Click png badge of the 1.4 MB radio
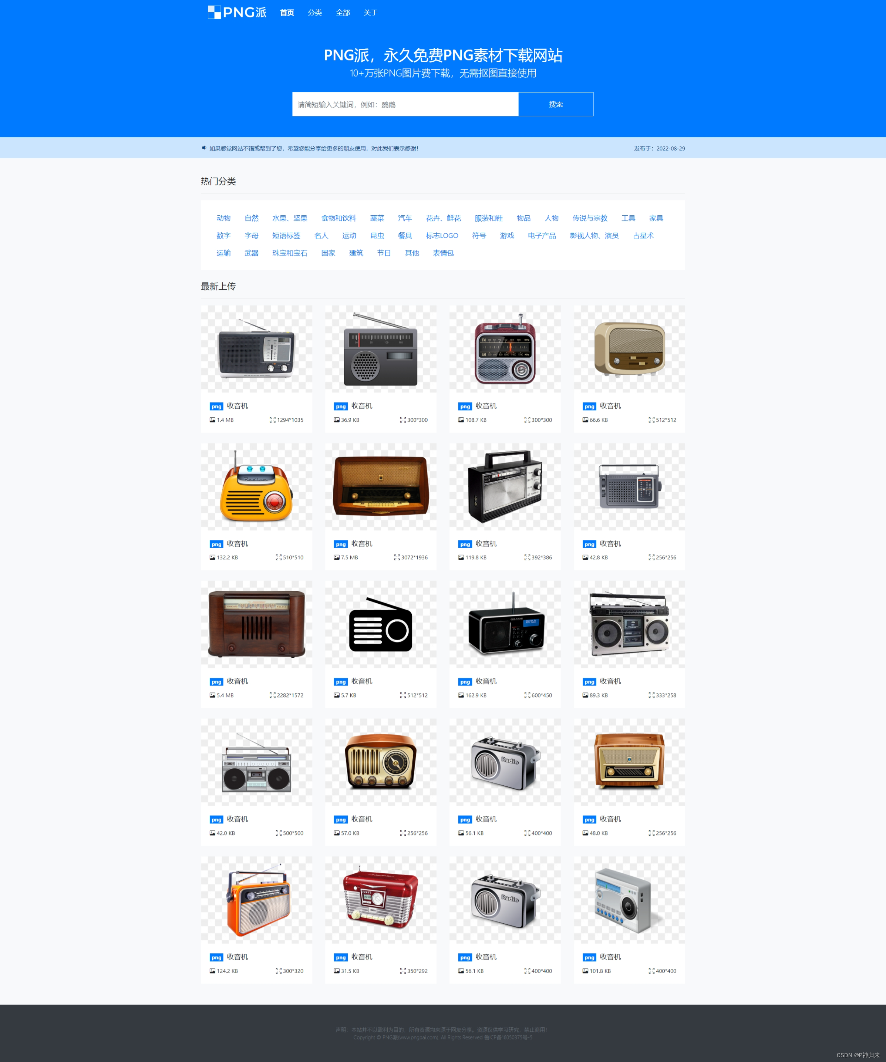 (216, 407)
